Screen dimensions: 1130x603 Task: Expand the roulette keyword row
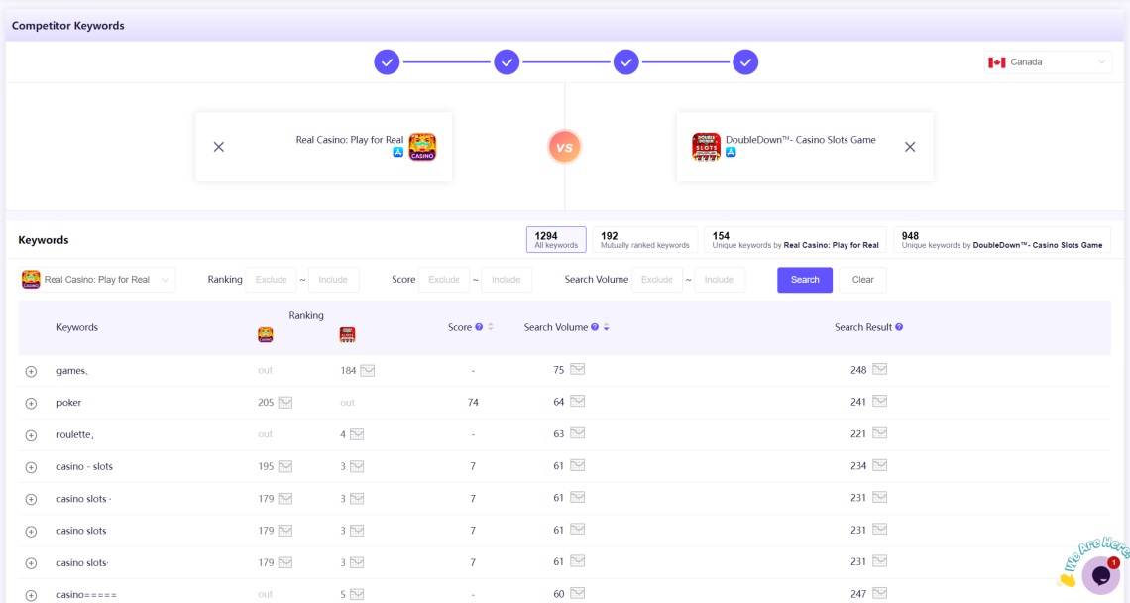point(31,435)
